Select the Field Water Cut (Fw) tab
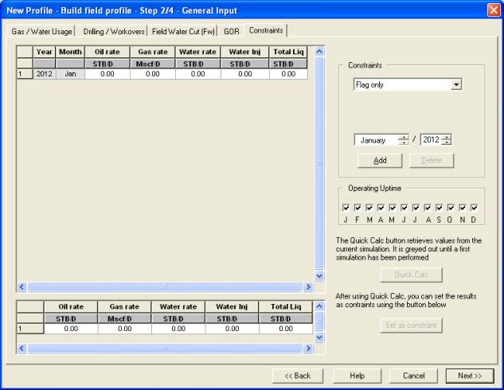Screen dimensions: 504x390 184,31
